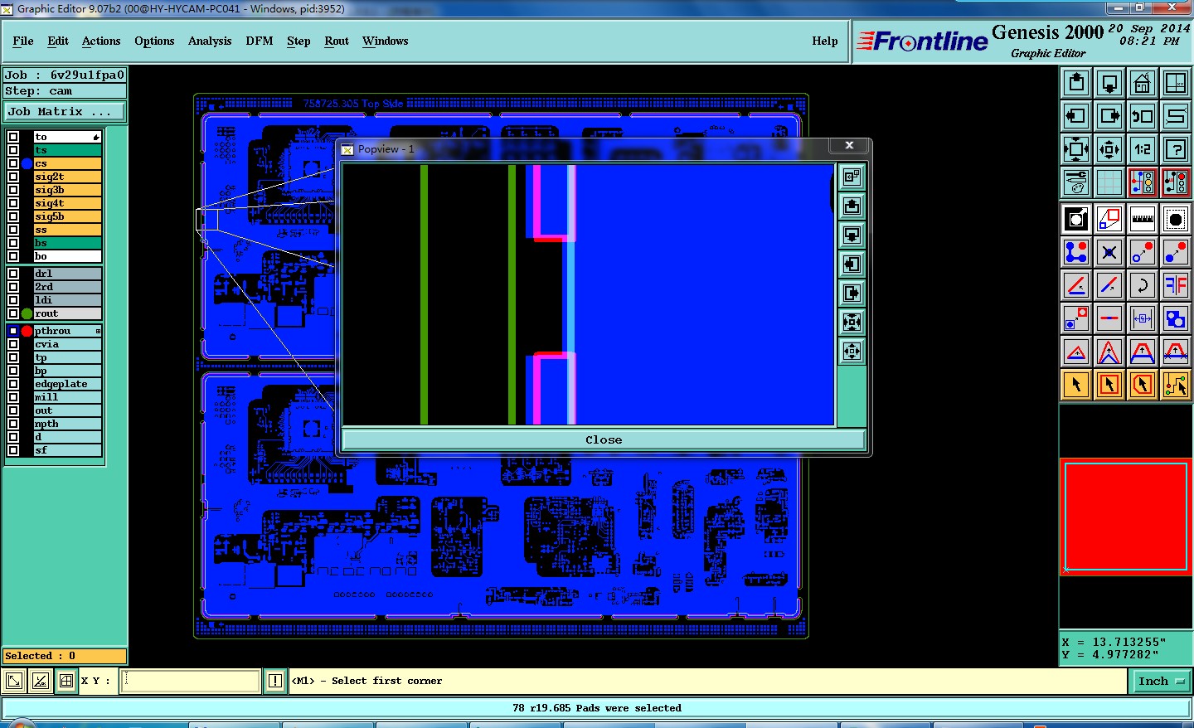Select the ruler measurement tool

click(x=1143, y=219)
